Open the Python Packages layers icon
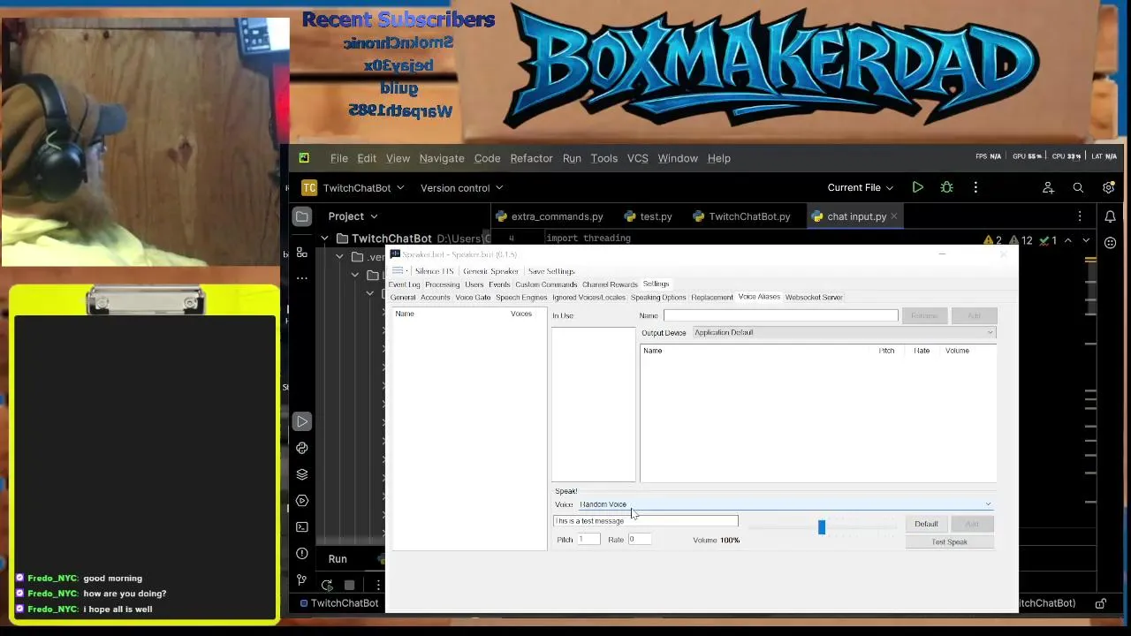Viewport: 1131px width, 636px height. [x=302, y=474]
